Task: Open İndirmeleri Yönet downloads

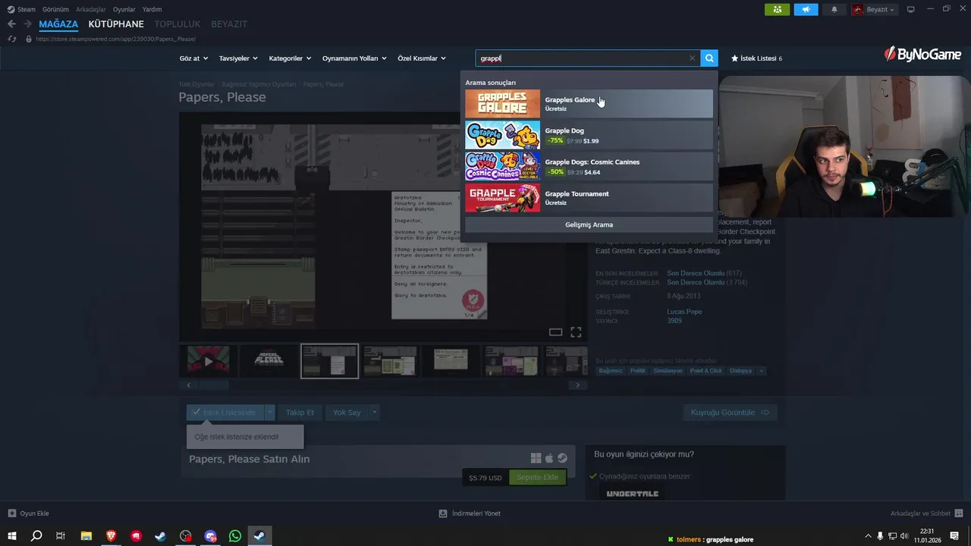Action: 470,513
